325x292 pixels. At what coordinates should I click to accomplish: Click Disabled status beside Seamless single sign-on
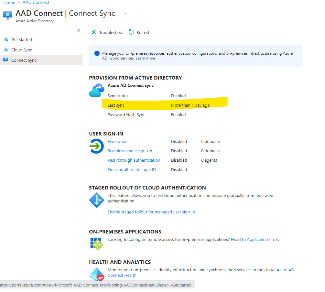point(179,151)
